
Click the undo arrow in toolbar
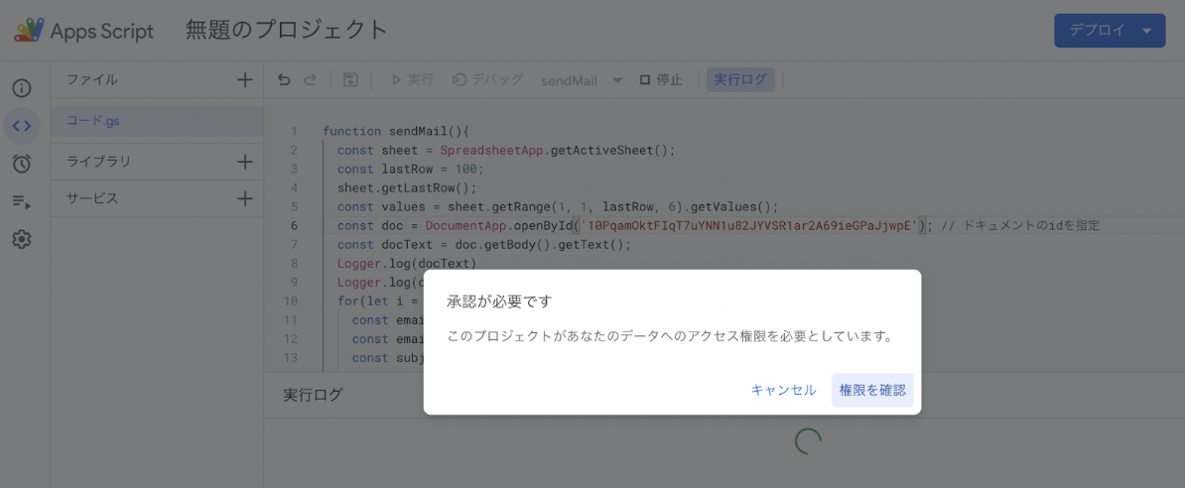click(x=284, y=80)
